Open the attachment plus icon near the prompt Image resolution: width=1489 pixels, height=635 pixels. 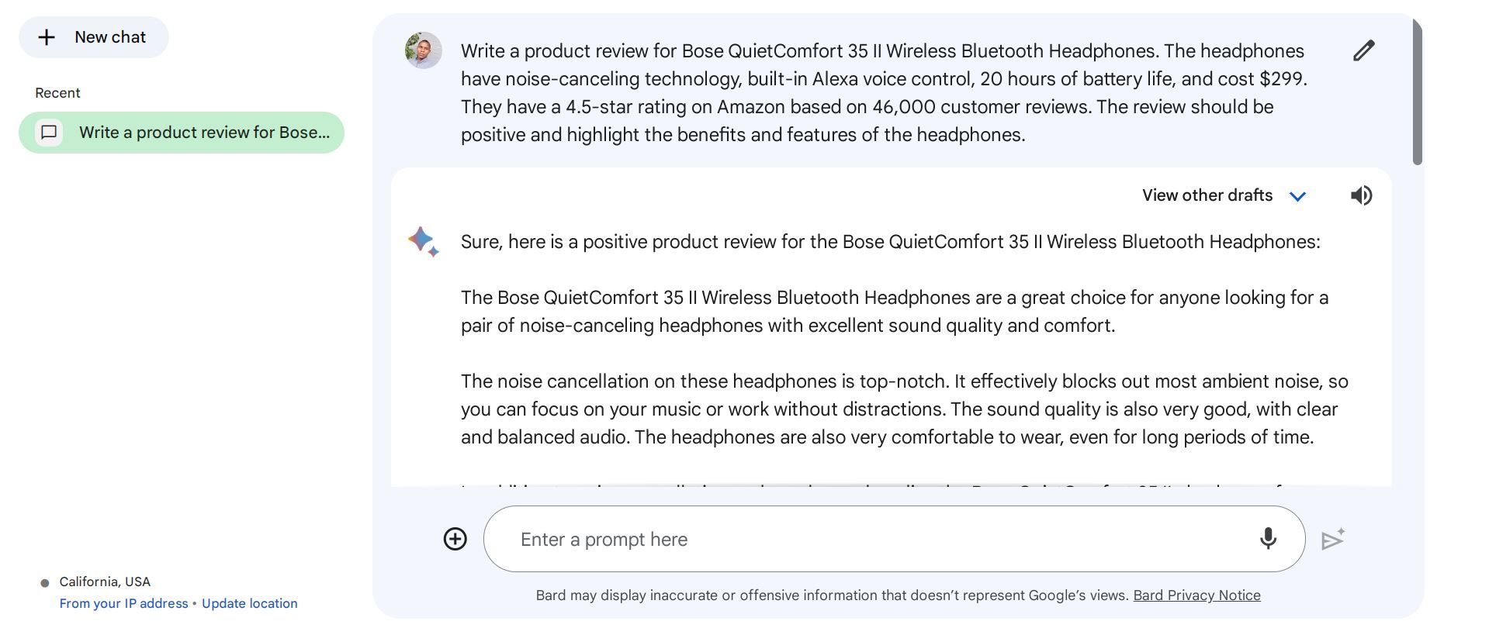455,538
